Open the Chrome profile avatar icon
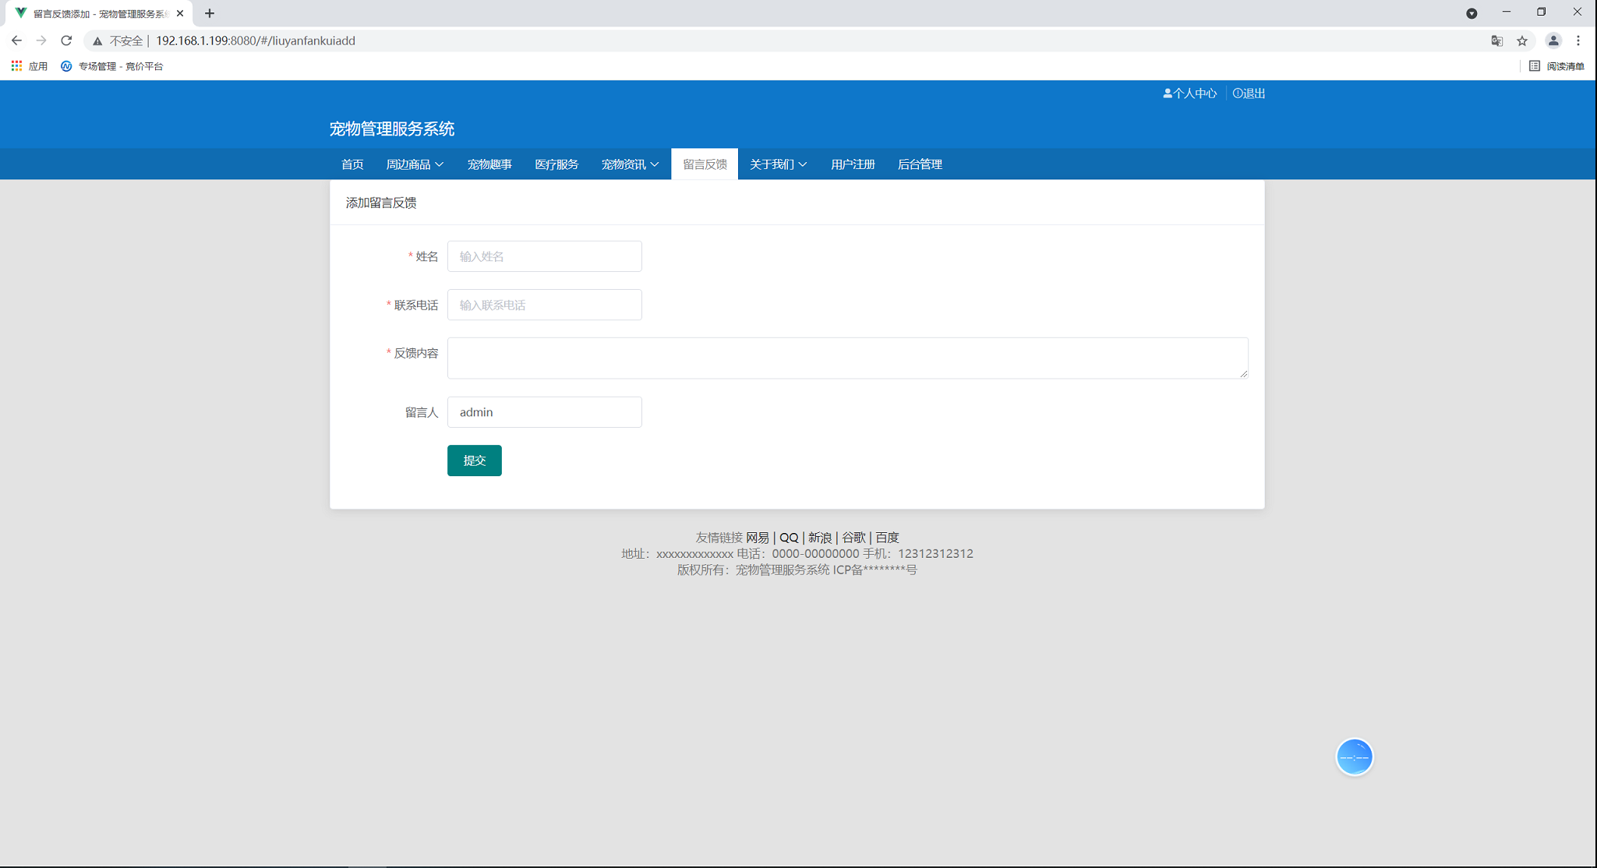The width and height of the screenshot is (1597, 868). (1553, 41)
